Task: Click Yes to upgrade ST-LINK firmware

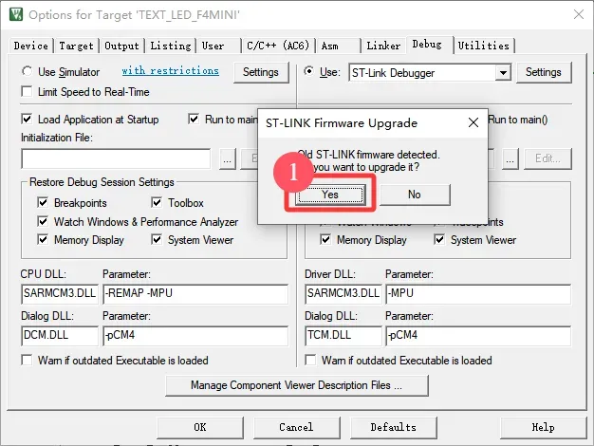Action: point(328,195)
